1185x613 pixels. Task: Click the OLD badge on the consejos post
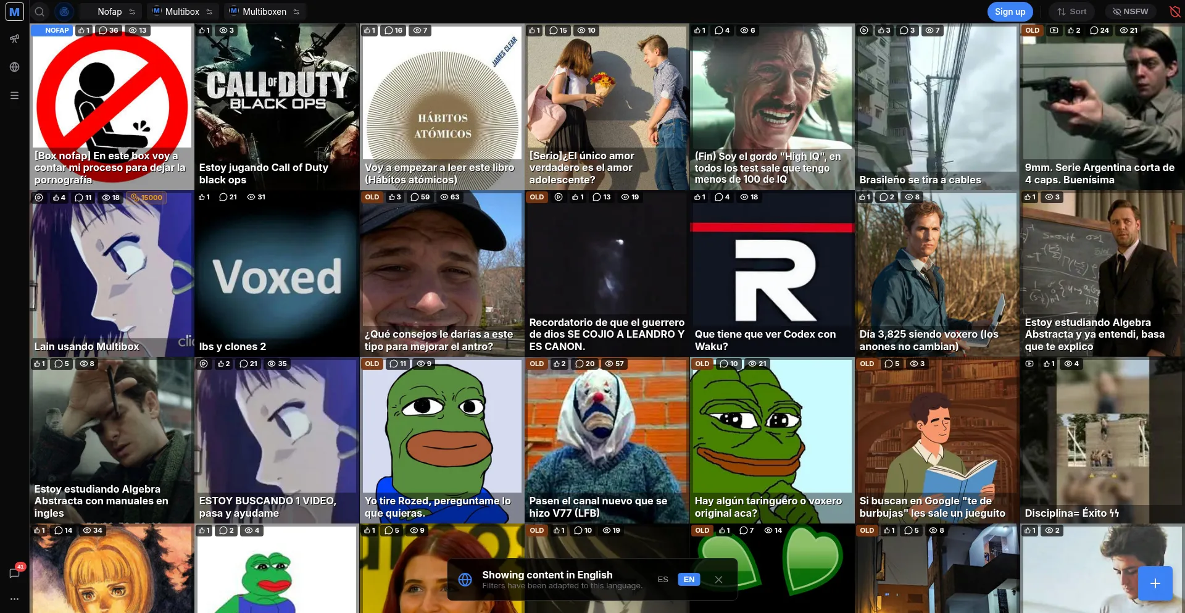[x=372, y=198]
